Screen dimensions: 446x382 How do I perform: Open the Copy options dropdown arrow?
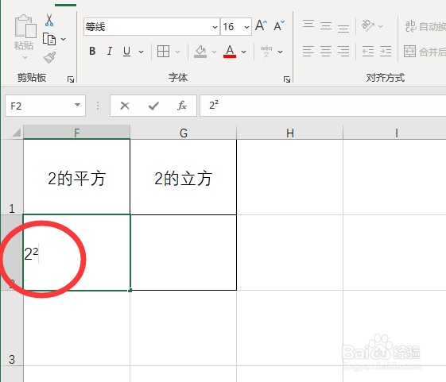pyautogui.click(x=64, y=39)
